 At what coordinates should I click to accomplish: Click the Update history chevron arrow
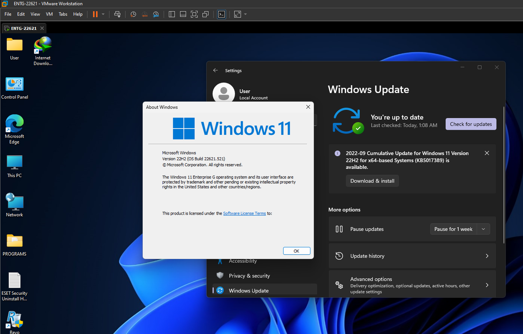pyautogui.click(x=487, y=256)
